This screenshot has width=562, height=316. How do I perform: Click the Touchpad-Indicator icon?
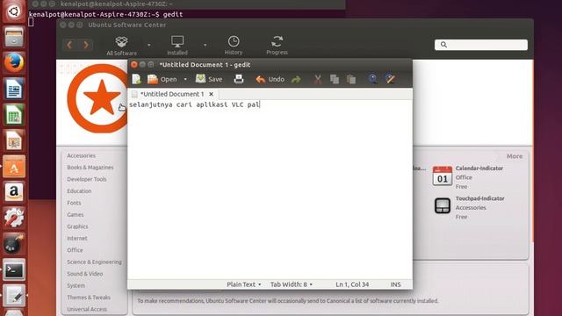click(x=443, y=206)
